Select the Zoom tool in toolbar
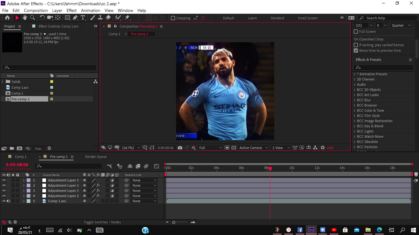The image size is (419, 235). (33, 18)
